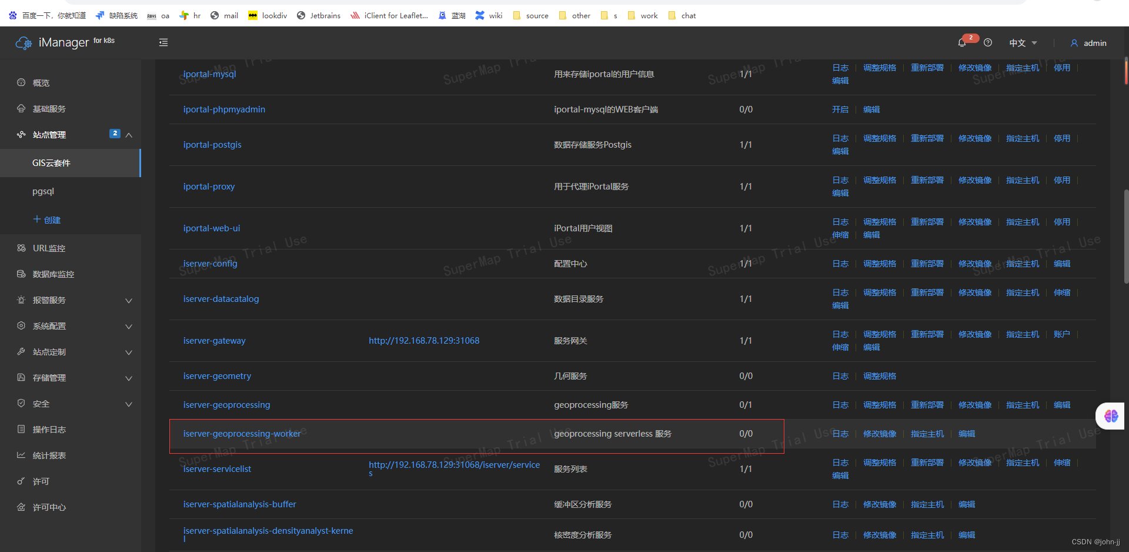1129x552 pixels.
Task: Click the 操作日志 sidebar icon
Action: click(21, 429)
